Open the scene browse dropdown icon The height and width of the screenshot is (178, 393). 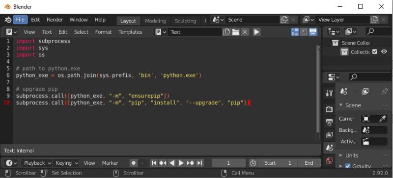(x=218, y=20)
